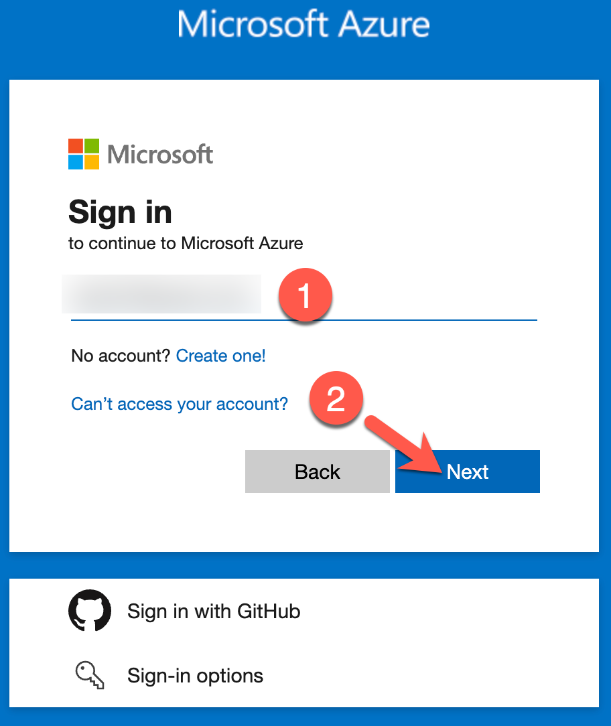
Task: Select the red circle annotation number 2
Action: [336, 398]
